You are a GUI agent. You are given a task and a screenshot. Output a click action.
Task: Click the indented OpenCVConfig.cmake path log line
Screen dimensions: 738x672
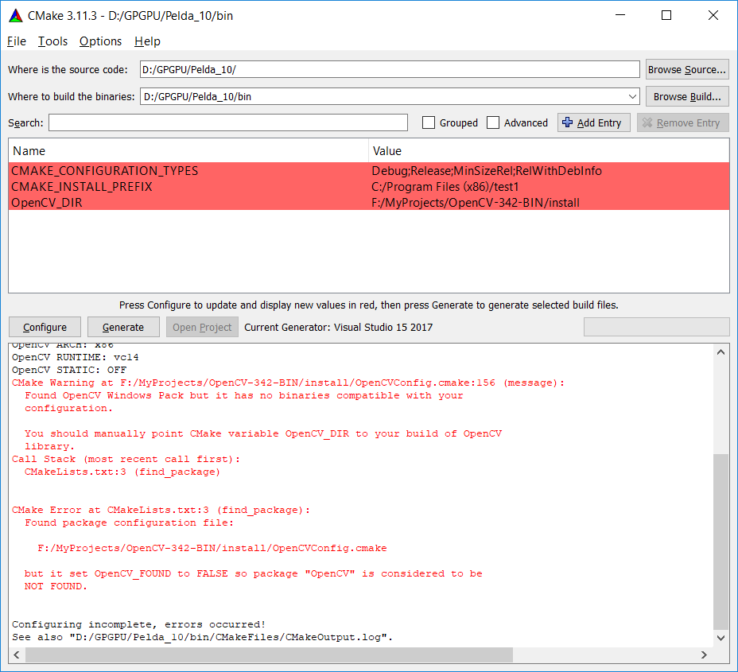click(x=212, y=548)
